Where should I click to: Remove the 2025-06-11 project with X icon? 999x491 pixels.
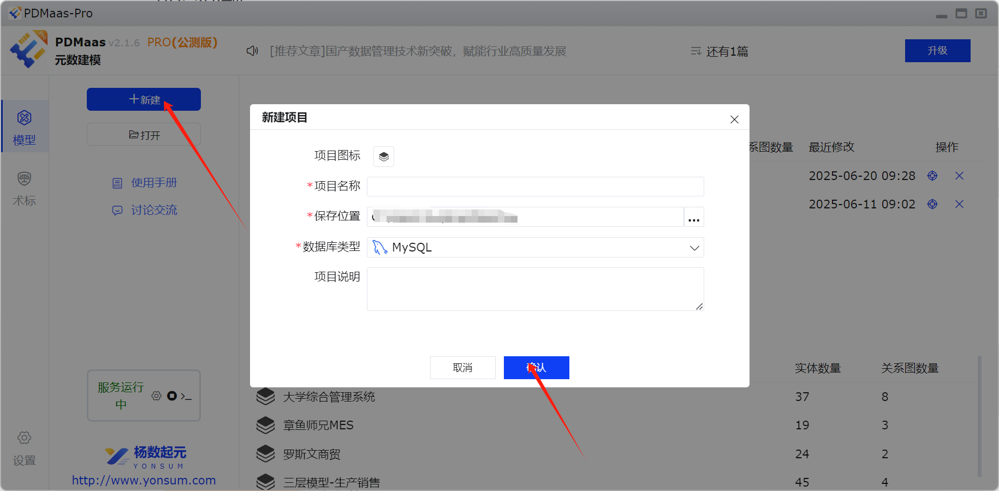(x=959, y=204)
